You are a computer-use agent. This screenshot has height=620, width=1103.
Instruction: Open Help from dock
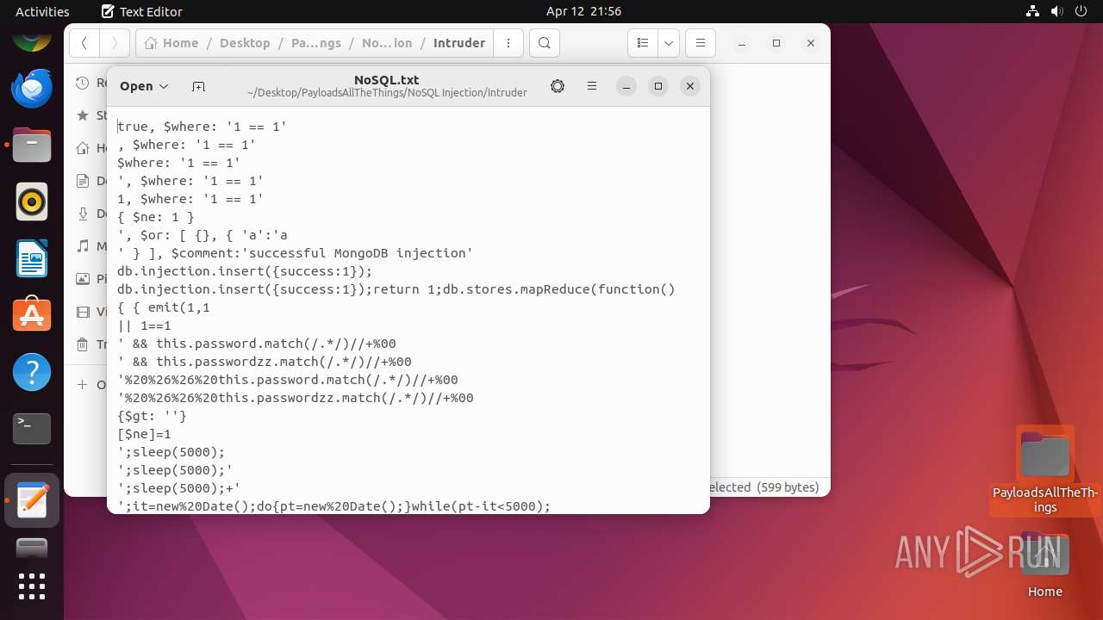pos(32,372)
